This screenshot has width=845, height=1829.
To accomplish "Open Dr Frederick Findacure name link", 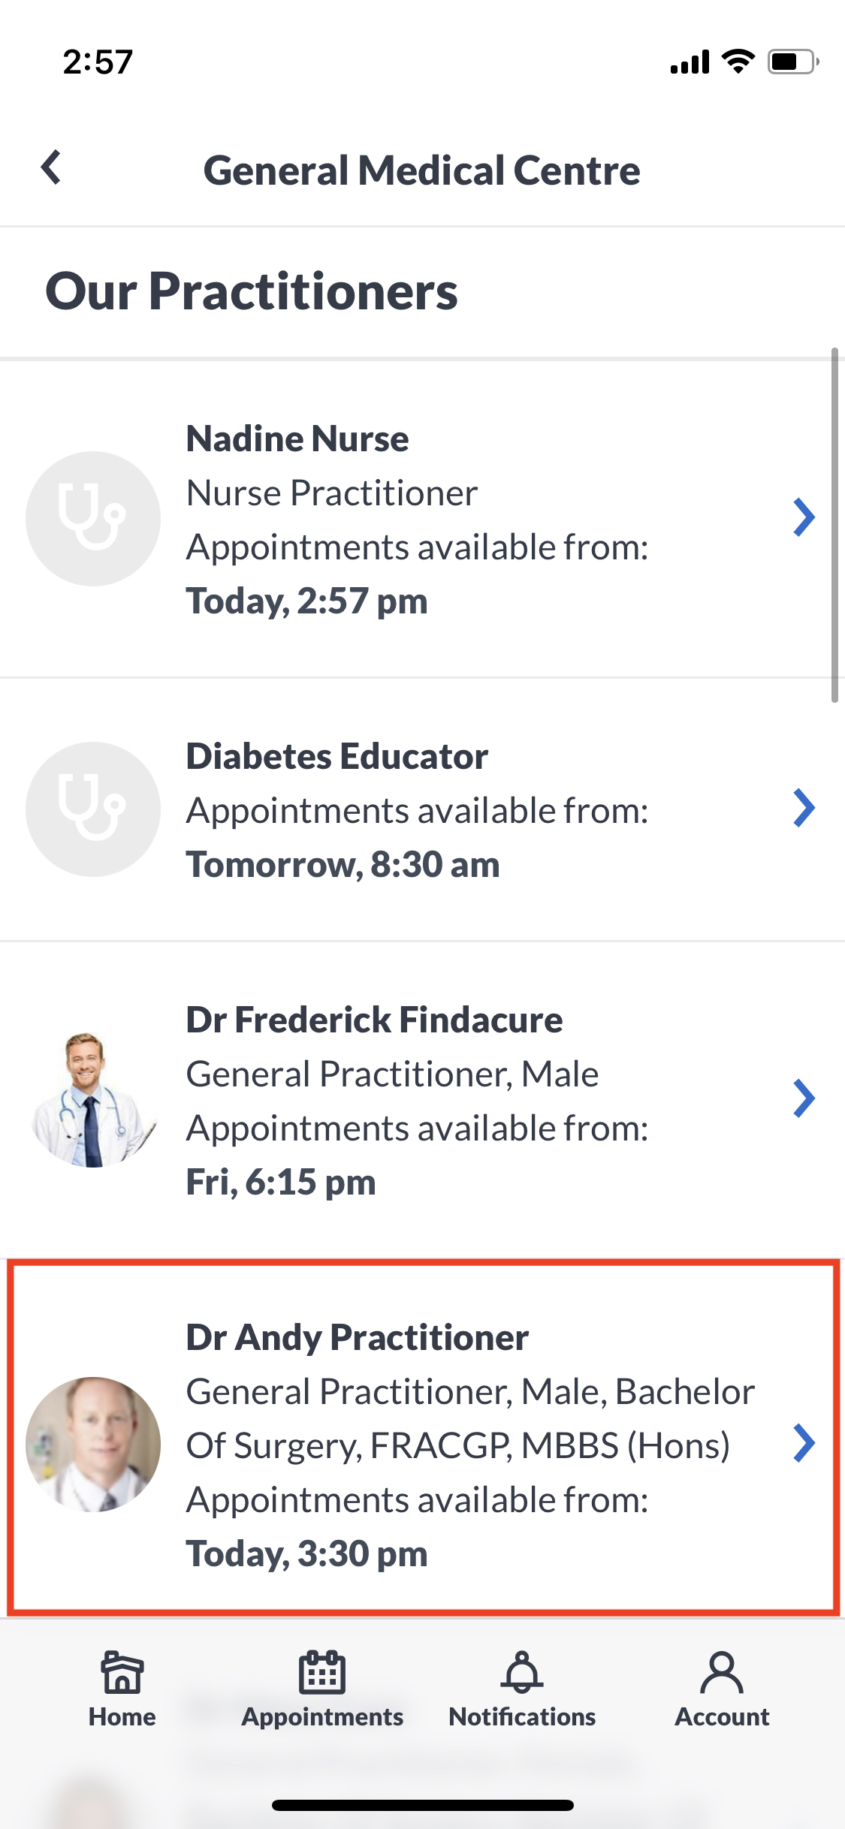I will pyautogui.click(x=374, y=1020).
